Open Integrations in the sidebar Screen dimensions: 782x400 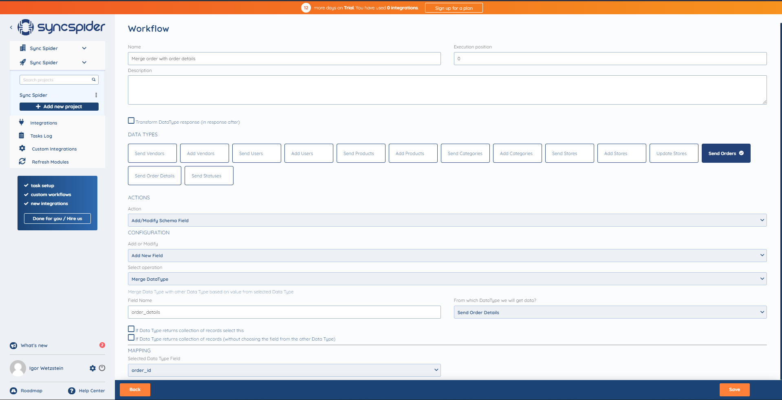[44, 123]
